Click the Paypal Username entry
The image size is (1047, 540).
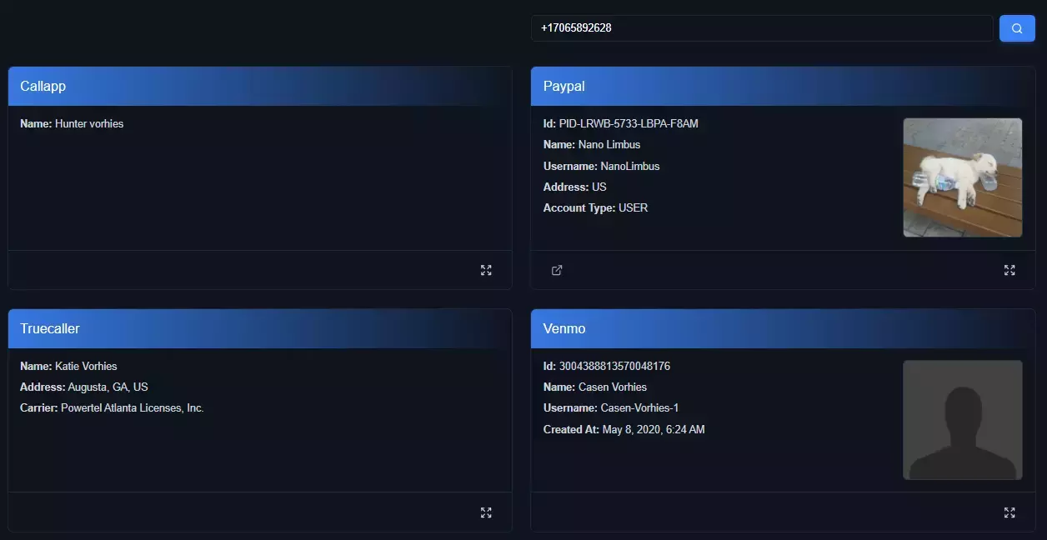pos(601,167)
